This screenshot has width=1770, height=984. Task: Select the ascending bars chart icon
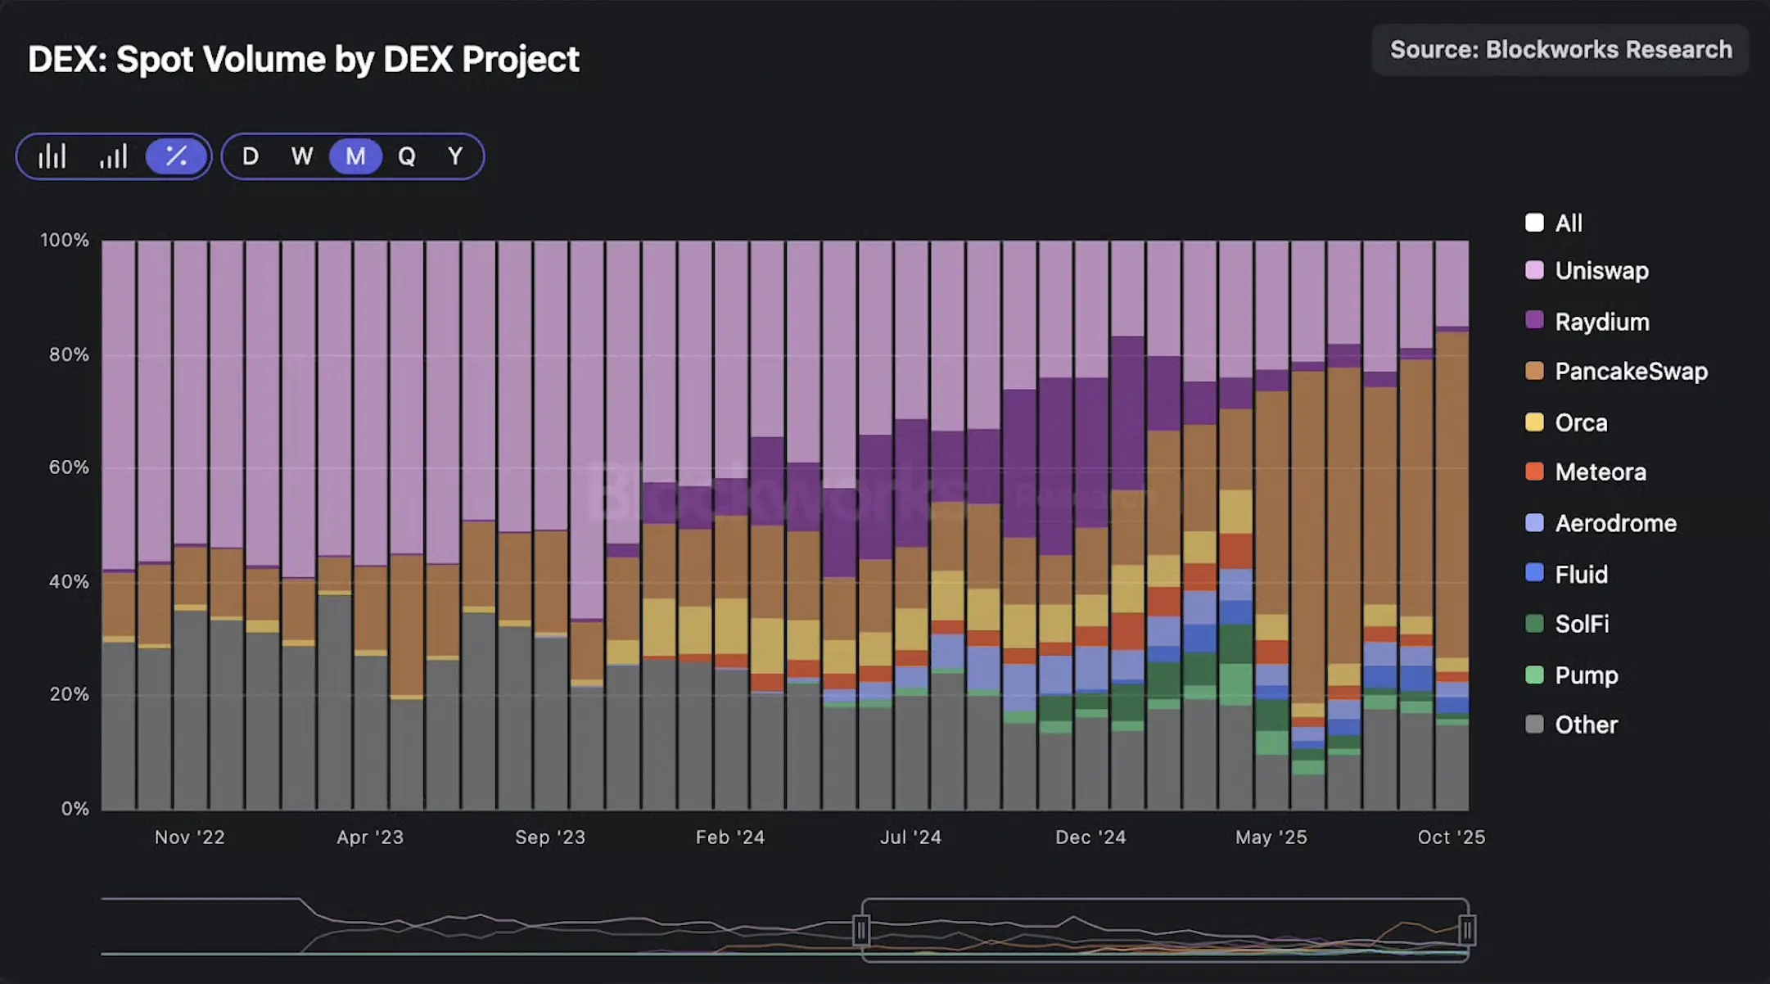114,156
